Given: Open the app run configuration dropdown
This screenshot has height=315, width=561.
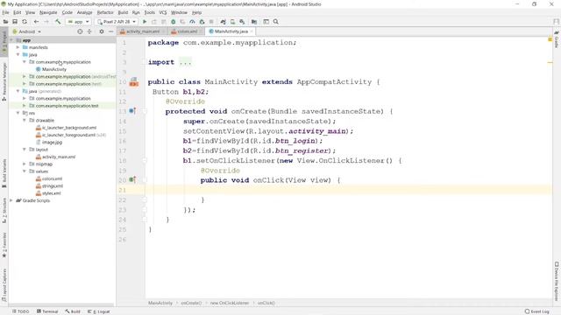Looking at the screenshot, I should point(78,22).
